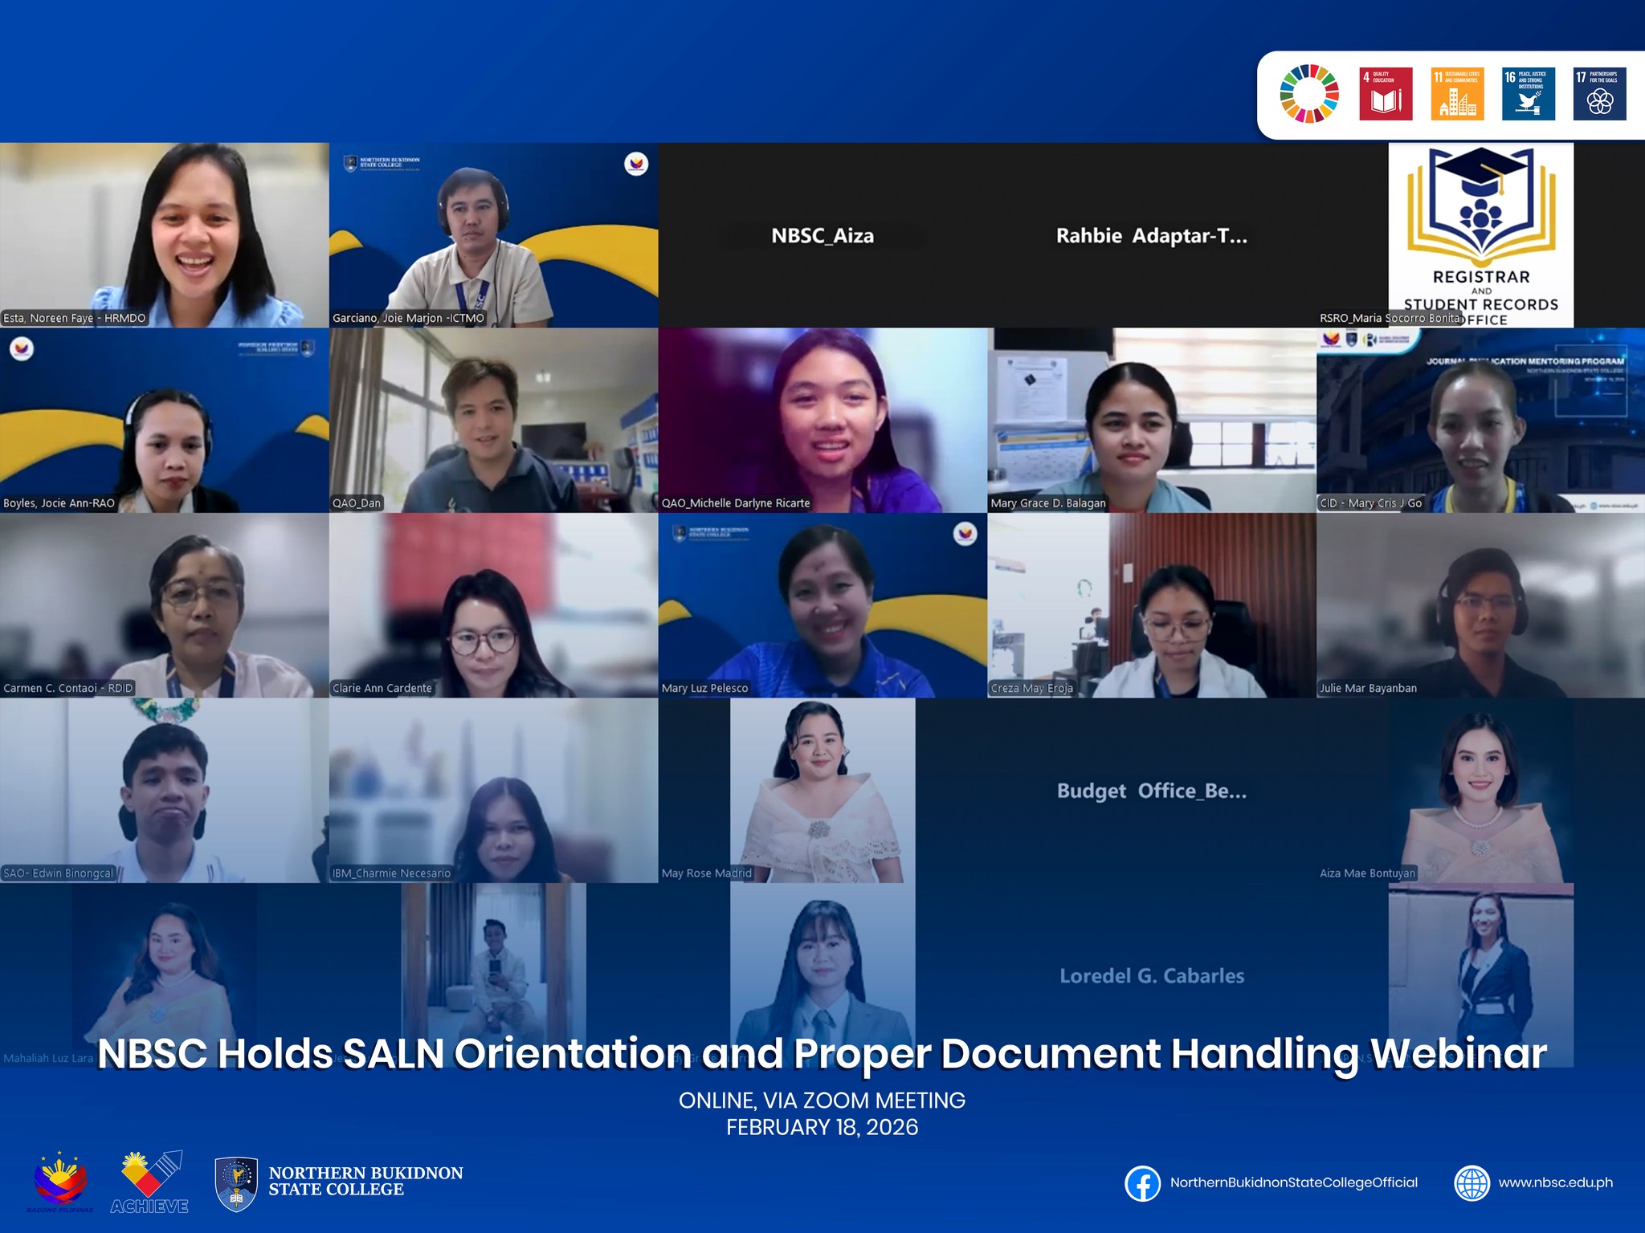Select the Mary Luz Pelesco video tile

click(x=822, y=605)
